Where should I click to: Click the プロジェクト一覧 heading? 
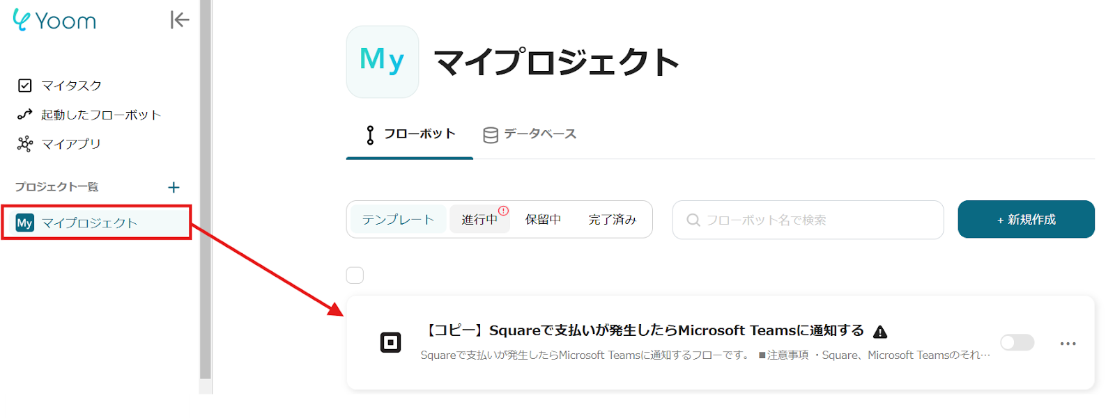point(56,187)
